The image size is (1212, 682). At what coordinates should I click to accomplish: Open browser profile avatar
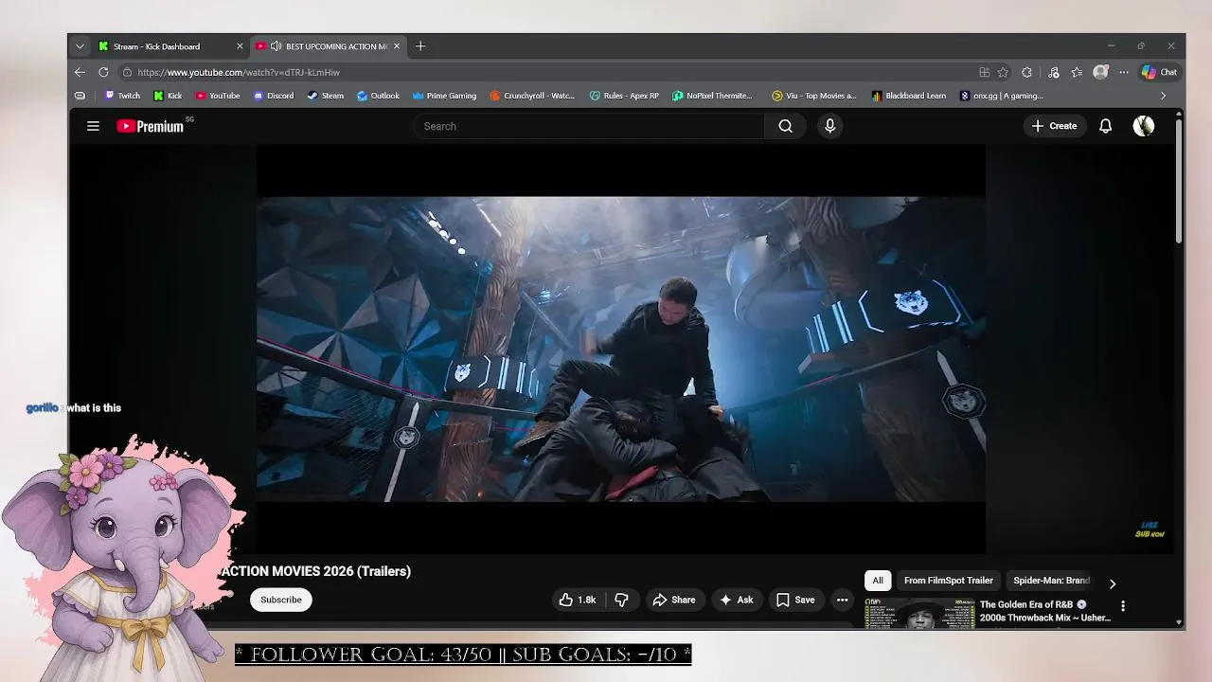point(1100,72)
